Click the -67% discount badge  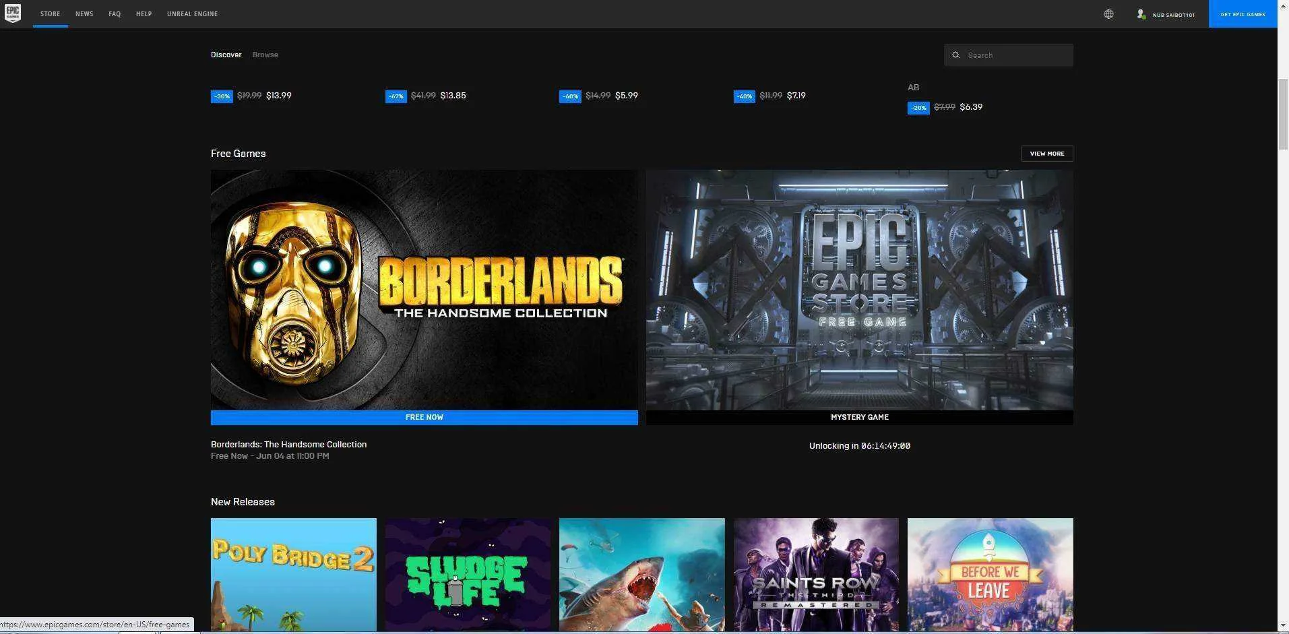coord(396,96)
